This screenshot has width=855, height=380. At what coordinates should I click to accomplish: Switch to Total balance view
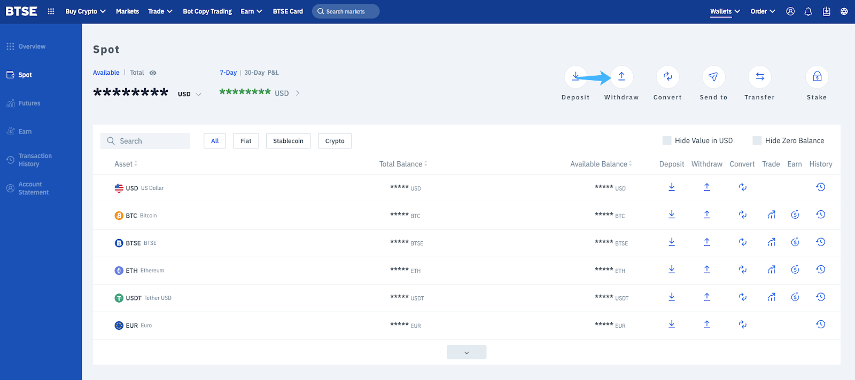[137, 73]
